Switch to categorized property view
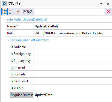Viewport: 112px width, 102px height. pos(4,12)
